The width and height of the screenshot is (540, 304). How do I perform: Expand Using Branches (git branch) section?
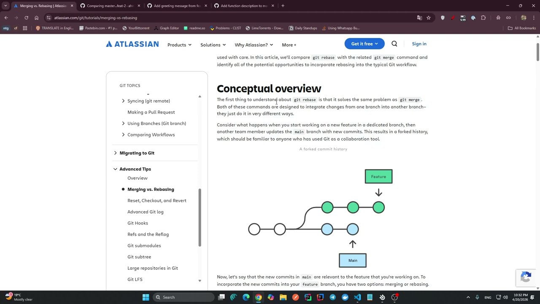click(x=123, y=123)
